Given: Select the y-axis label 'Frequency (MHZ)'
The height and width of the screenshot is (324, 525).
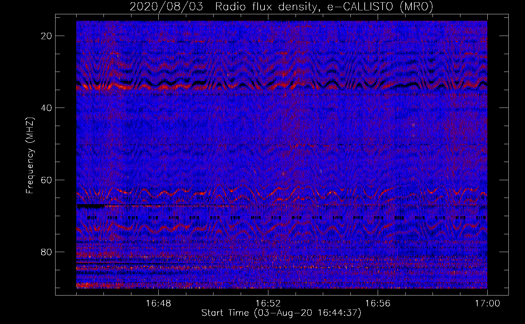Looking at the screenshot, I should pos(30,156).
